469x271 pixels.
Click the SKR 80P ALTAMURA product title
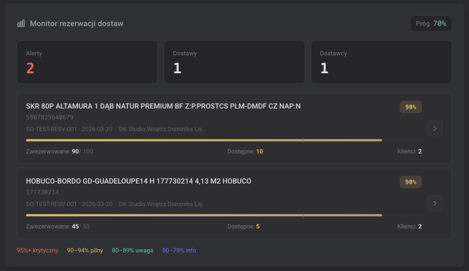click(x=163, y=106)
